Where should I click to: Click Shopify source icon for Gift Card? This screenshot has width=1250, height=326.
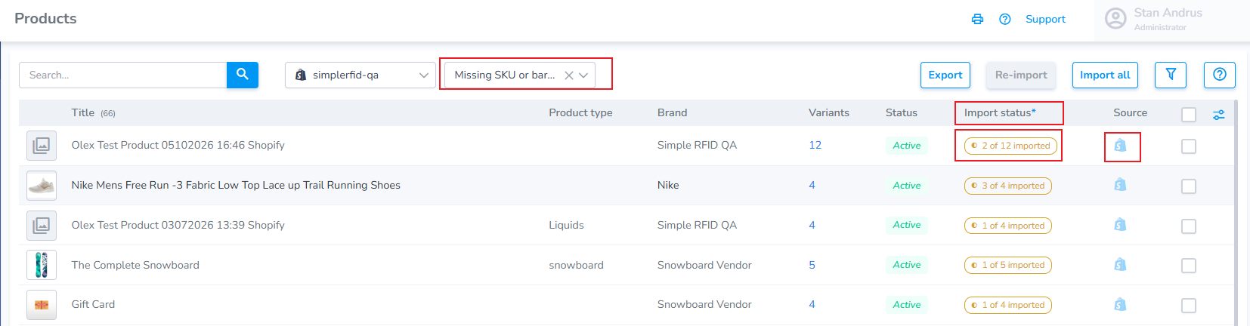1120,305
